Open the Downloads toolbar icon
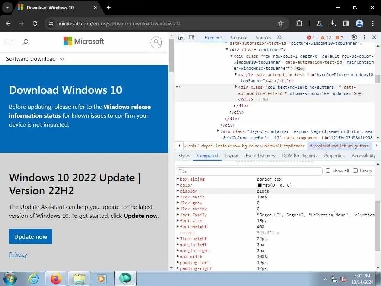The image size is (381, 286). tap(332, 23)
